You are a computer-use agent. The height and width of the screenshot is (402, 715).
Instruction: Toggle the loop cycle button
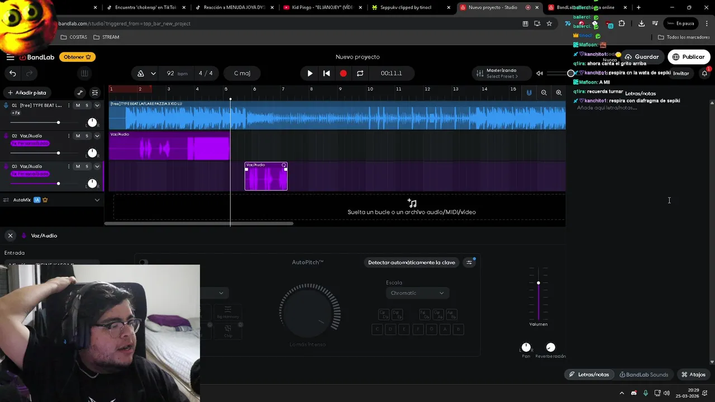coord(360,73)
